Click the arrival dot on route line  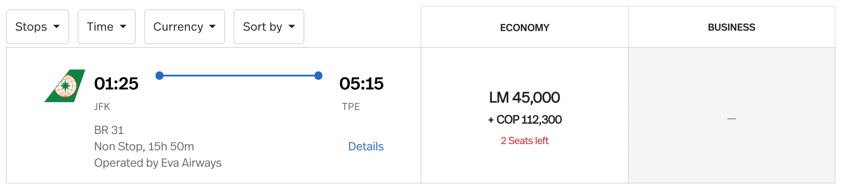pos(319,76)
